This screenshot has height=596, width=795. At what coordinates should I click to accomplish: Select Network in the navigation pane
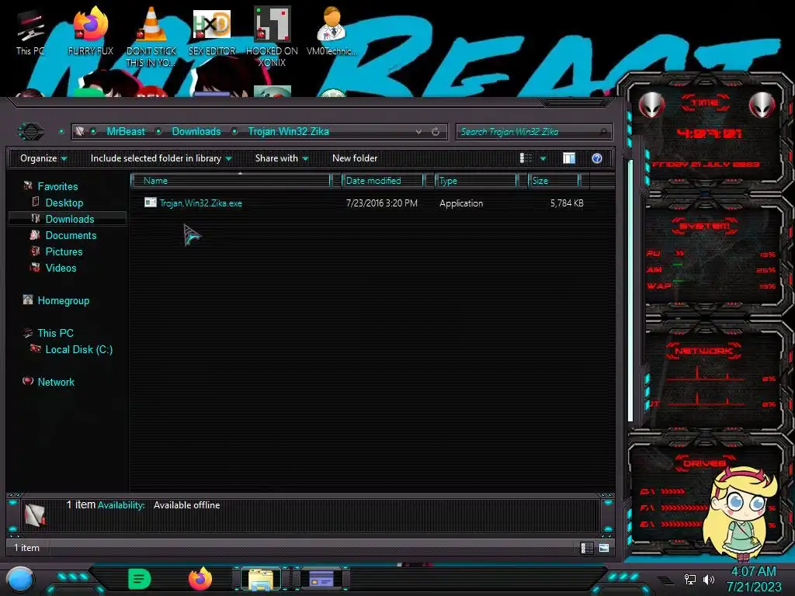[x=56, y=382]
